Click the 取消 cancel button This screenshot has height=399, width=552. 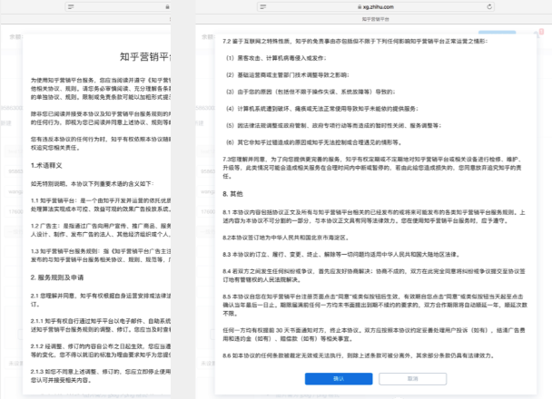pos(412,379)
